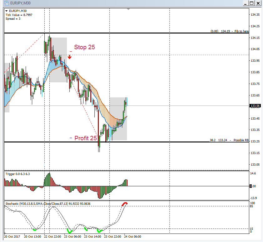Maximize the EURJPY,M30 chart window
Image resolution: width=263 pixels, height=242 pixels.
(x=251, y=3)
